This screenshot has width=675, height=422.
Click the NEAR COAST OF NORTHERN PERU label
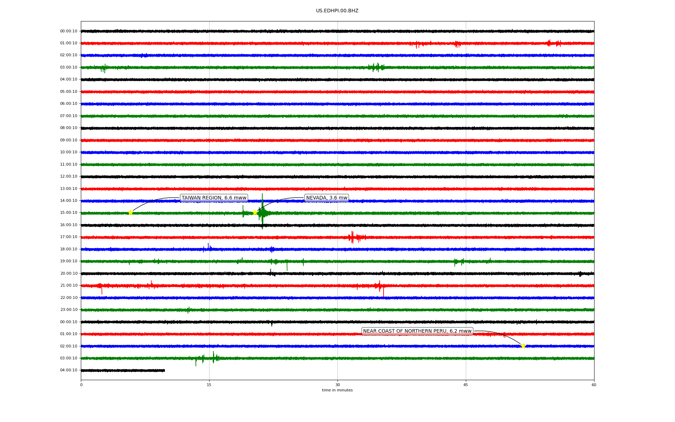click(x=417, y=331)
